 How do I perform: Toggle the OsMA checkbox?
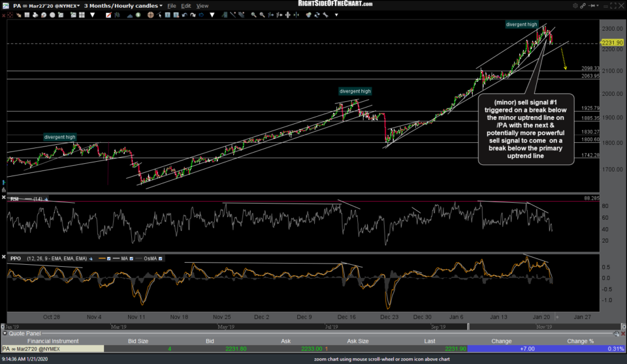click(x=161, y=258)
